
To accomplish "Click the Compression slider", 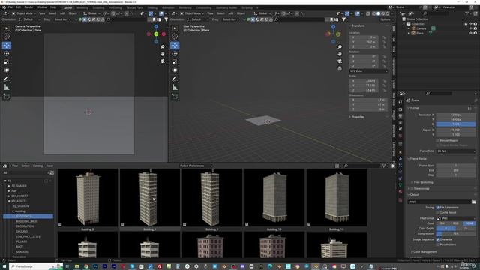I will (456, 233).
